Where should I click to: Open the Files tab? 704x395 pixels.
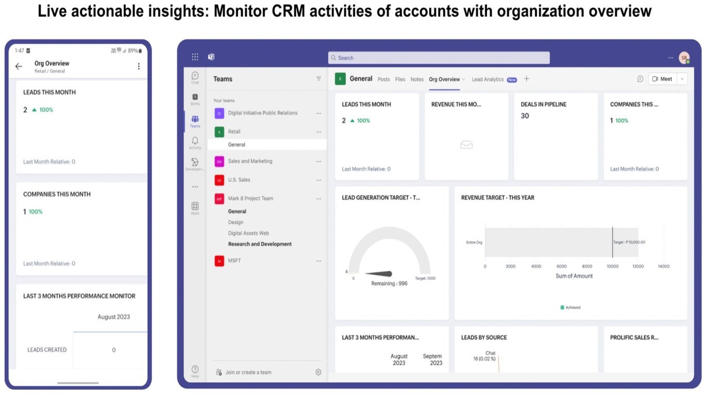(400, 79)
